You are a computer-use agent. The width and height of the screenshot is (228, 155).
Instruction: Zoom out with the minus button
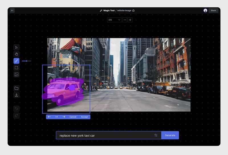tap(125, 20)
